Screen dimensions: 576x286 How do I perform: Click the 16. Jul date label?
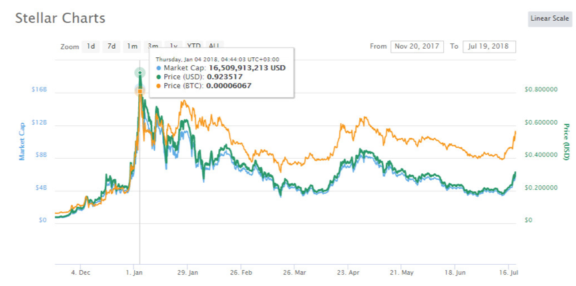(x=509, y=273)
